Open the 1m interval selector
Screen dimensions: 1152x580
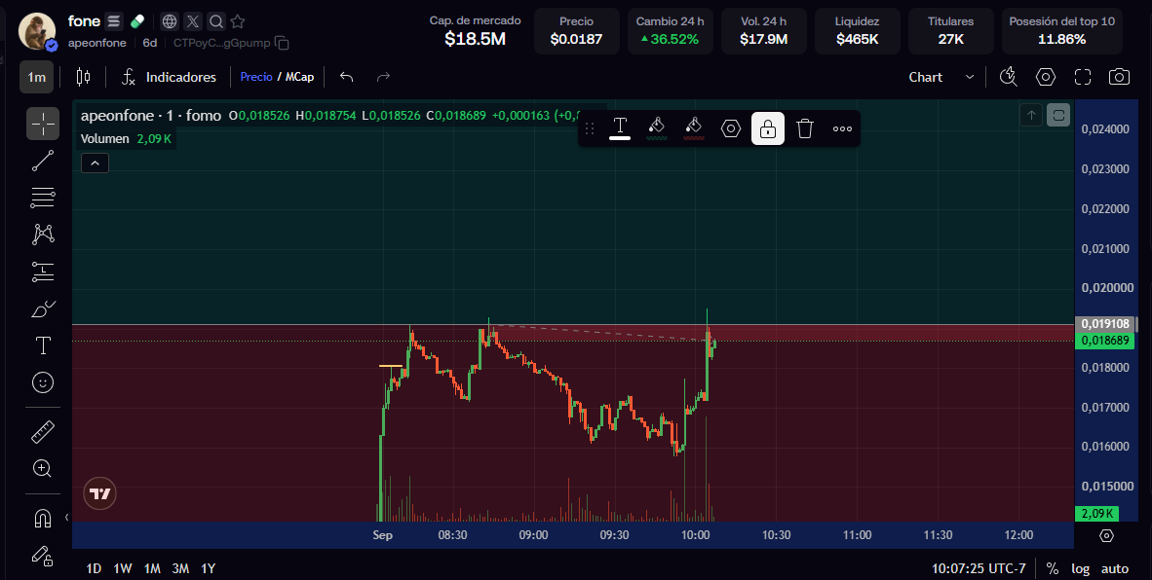click(36, 77)
